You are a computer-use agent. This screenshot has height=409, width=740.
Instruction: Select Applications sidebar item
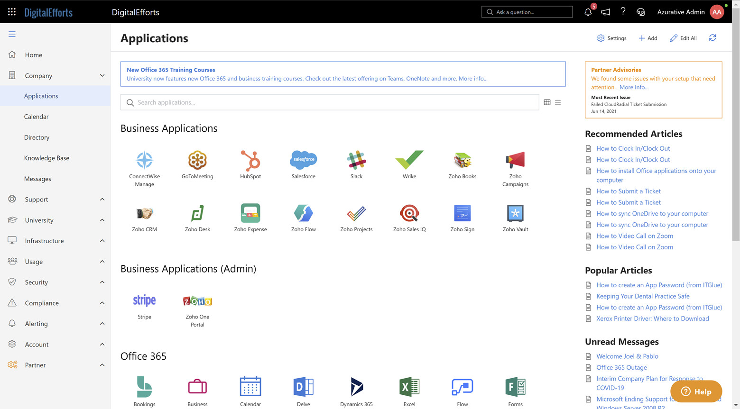pos(55,96)
